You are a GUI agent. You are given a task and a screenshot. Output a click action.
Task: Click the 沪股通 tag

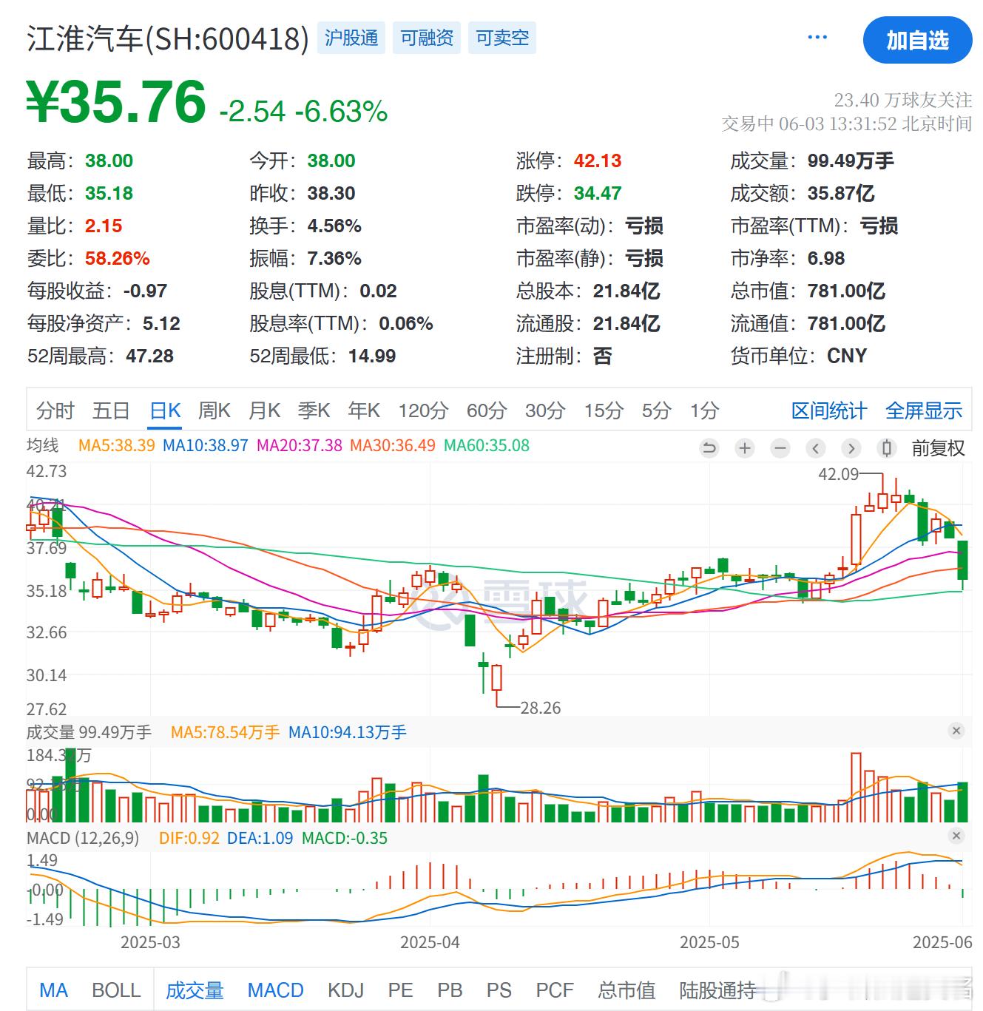pyautogui.click(x=351, y=38)
